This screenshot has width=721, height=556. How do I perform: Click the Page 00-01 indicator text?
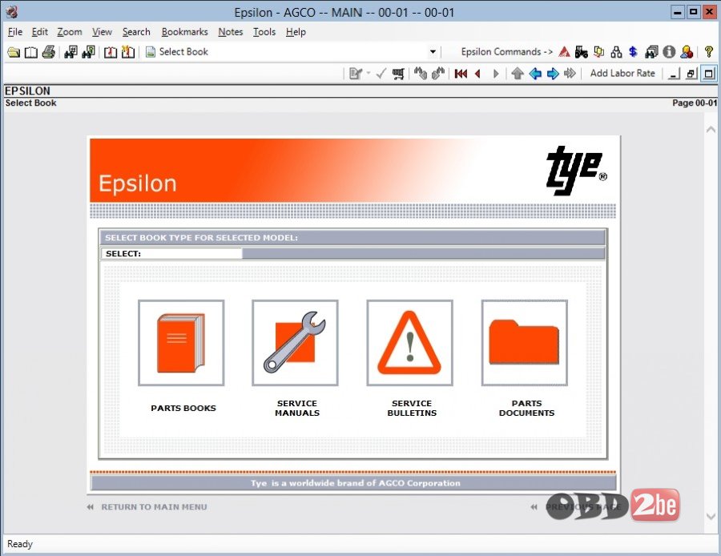pyautogui.click(x=695, y=103)
